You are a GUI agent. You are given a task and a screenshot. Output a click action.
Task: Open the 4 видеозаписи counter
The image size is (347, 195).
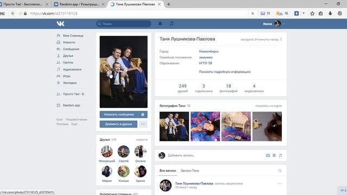click(x=254, y=88)
